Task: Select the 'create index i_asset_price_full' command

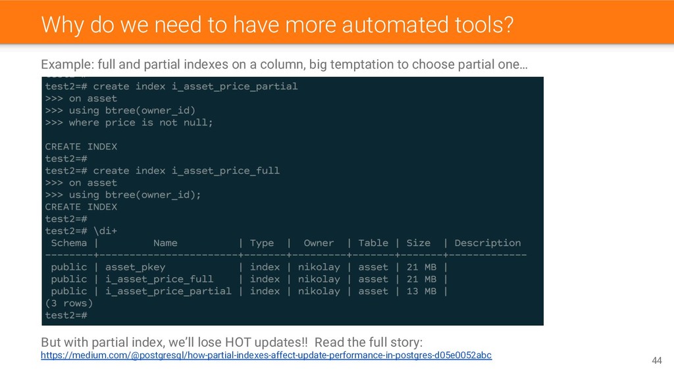Action: [163, 170]
